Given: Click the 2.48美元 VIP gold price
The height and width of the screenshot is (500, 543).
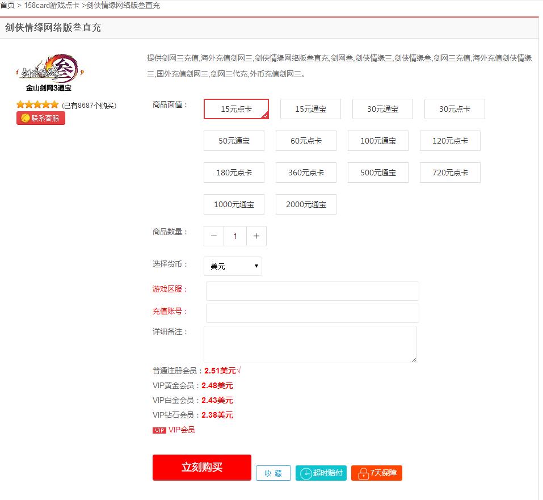Looking at the screenshot, I should 217,385.
